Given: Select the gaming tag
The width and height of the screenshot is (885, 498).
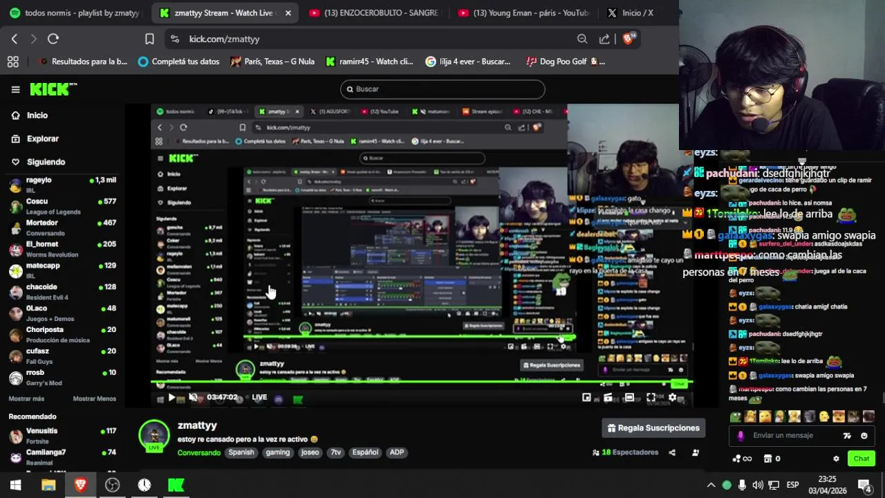Looking at the screenshot, I should pos(277,452).
